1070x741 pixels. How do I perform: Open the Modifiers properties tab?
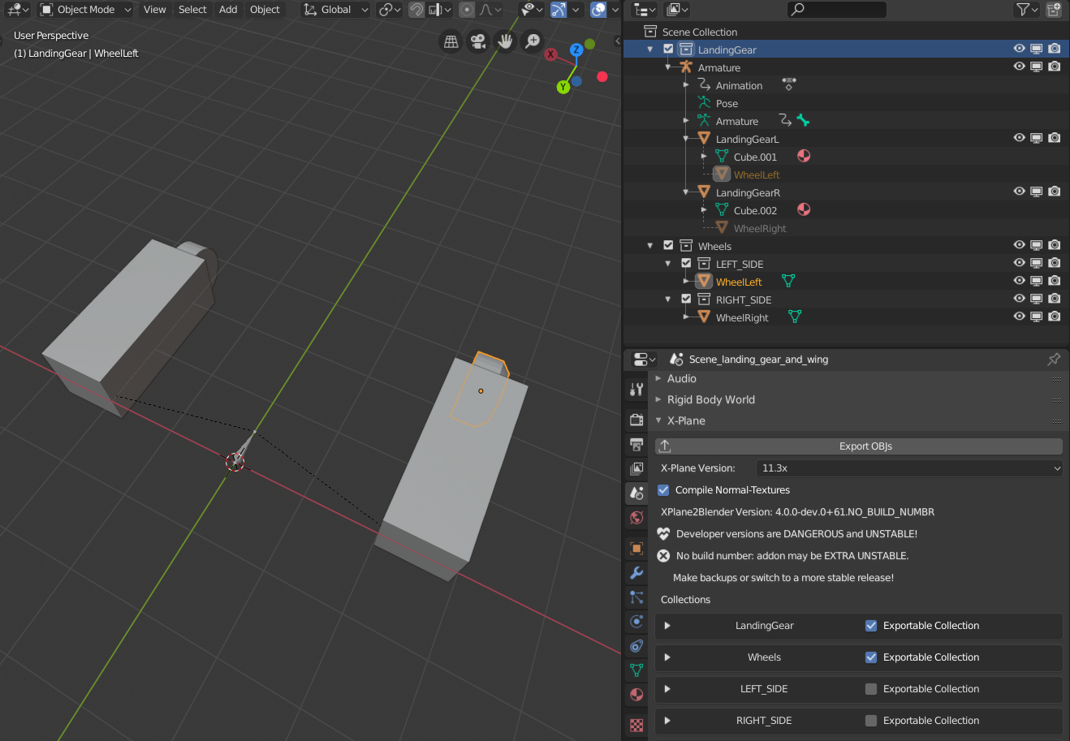636,573
